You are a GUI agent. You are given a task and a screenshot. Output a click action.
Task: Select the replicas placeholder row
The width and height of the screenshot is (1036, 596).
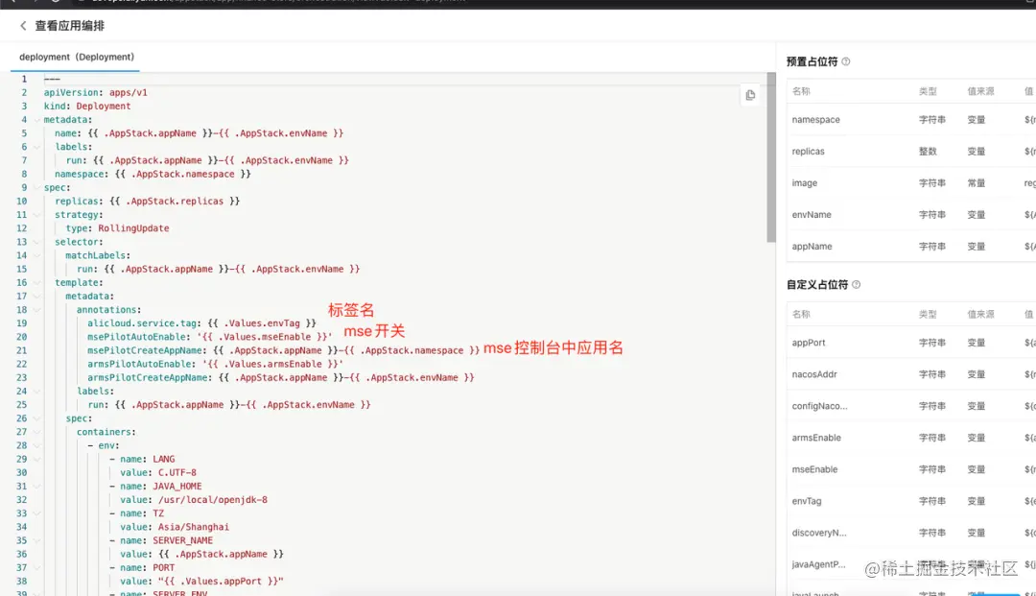point(911,152)
